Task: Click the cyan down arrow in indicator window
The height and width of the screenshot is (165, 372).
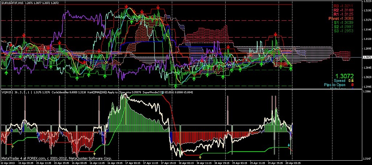Action: pyautogui.click(x=288, y=145)
